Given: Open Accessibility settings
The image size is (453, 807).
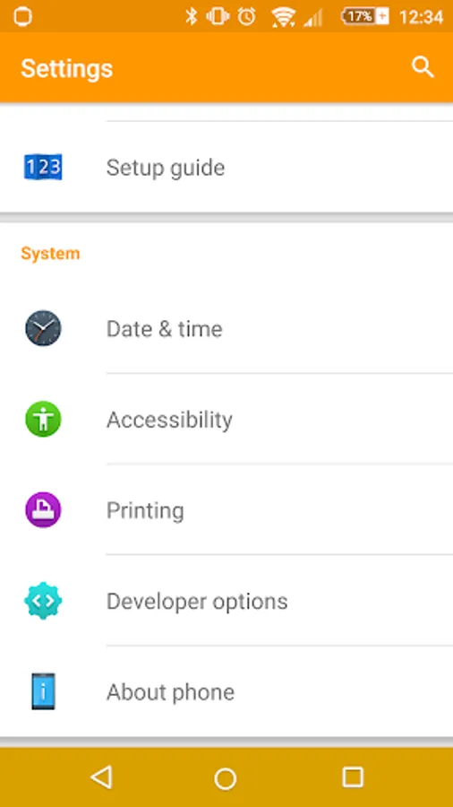Looking at the screenshot, I should click(x=226, y=419).
